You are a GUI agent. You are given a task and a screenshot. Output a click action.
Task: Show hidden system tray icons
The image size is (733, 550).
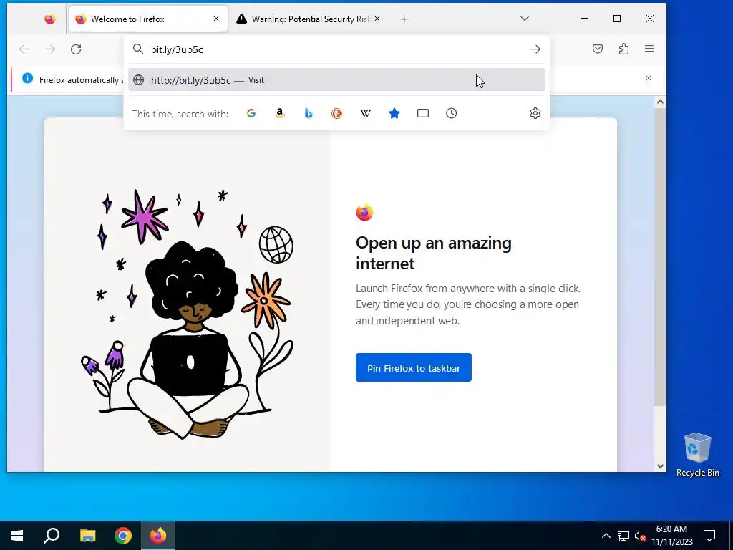606,536
